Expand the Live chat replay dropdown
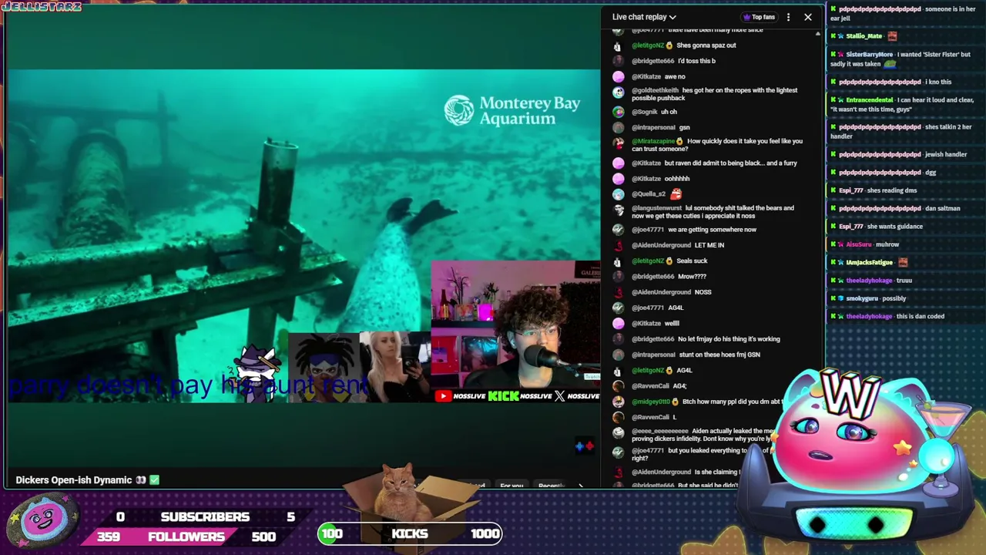986x555 pixels. 644,17
